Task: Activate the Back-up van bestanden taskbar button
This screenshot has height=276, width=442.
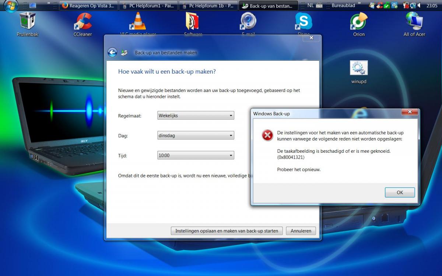Action: [x=268, y=6]
